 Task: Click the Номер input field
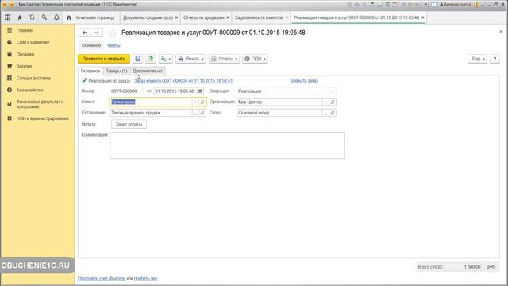[126, 91]
